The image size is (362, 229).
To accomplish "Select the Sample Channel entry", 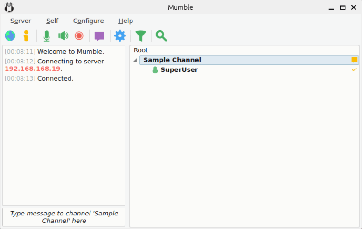I will point(249,60).
